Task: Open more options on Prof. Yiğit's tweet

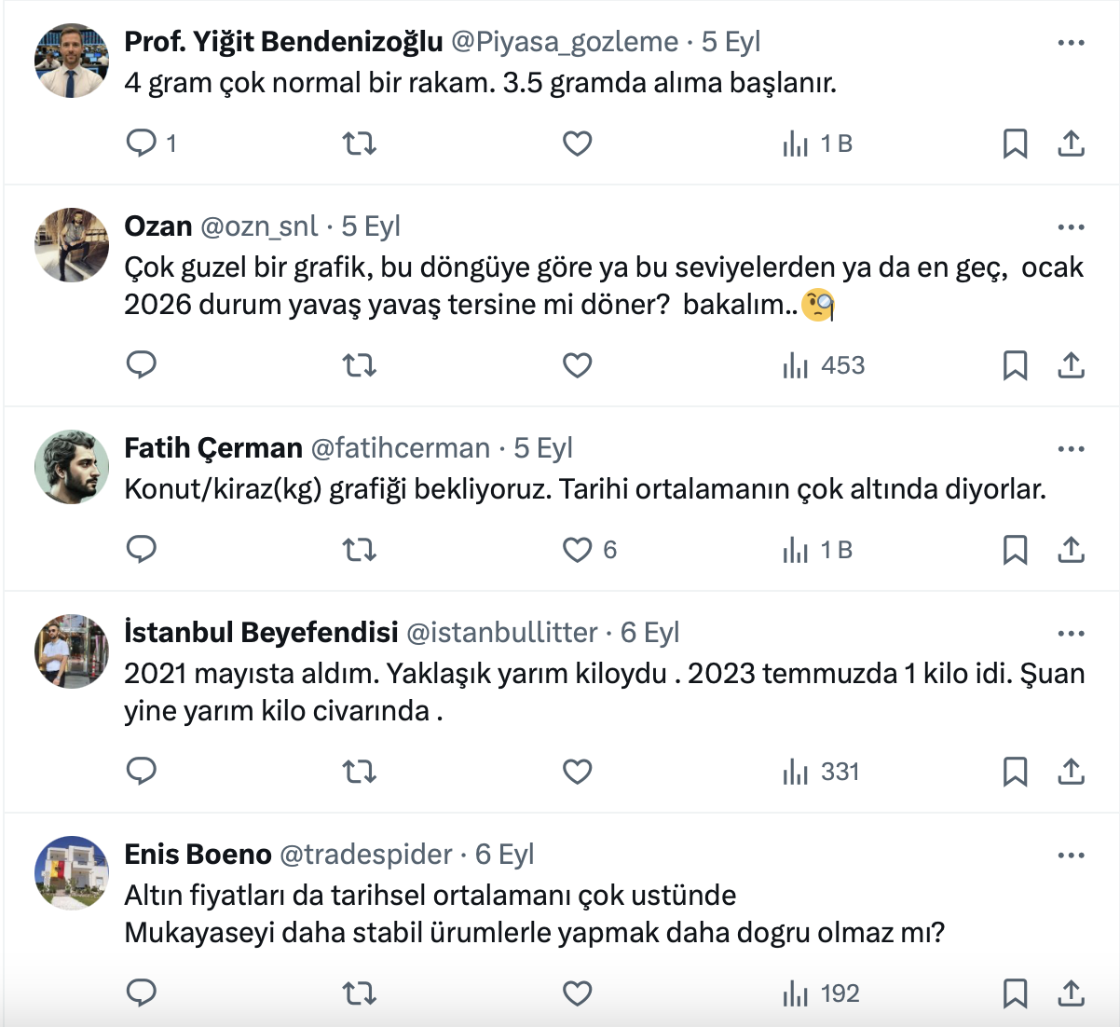Action: tap(1071, 43)
